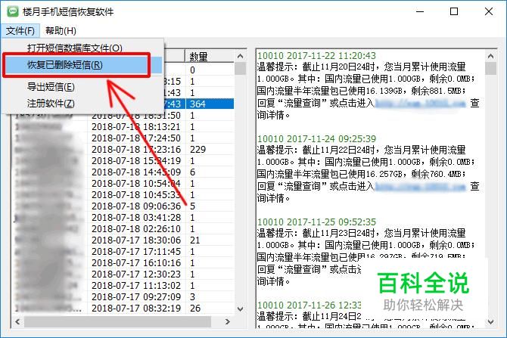Open blurred link in 2017-11-24 message
This screenshot has height=338, width=507.
click(420, 187)
